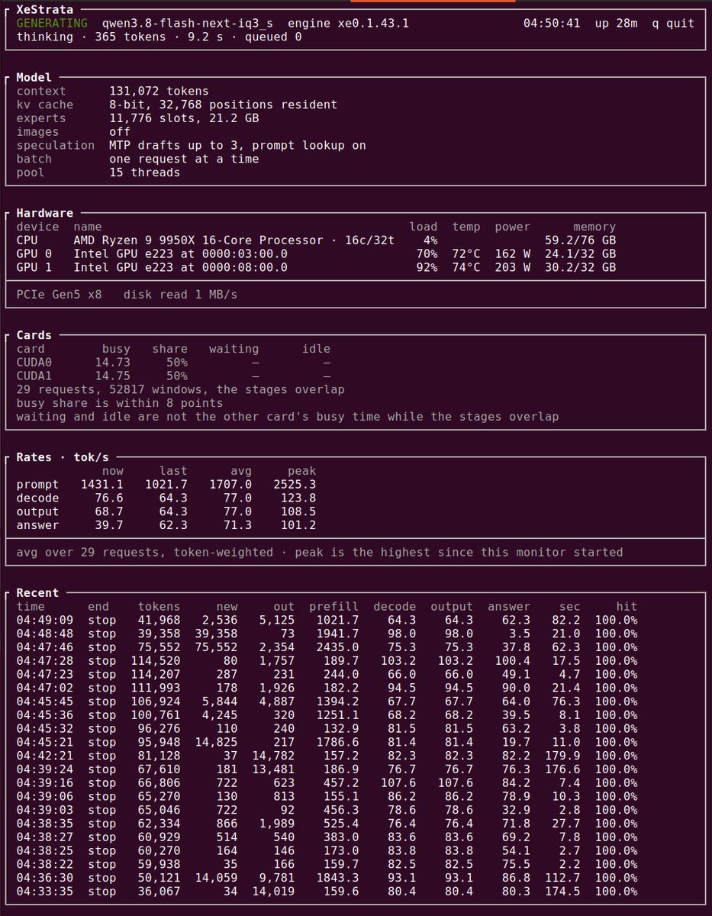
Task: Select the 04:49:09 row in Recent
Action: (327, 621)
